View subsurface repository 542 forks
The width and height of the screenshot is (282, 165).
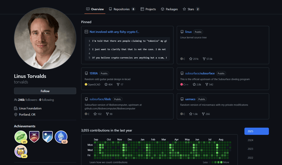pyautogui.click(x=209, y=85)
